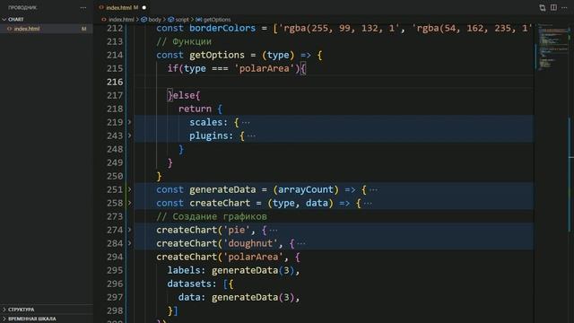Click the 'return {' statement on line 218
Image resolution: width=574 pixels, height=323 pixels.
click(200, 109)
